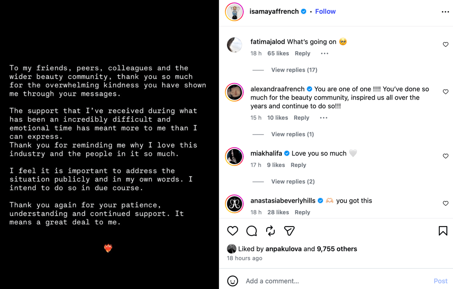Like alexandraafrench's comment heart

coord(445,92)
